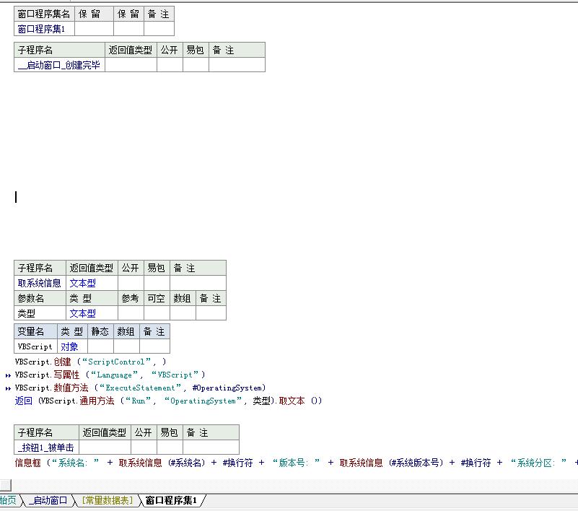Expand arrow beside VBScript.数值方法 line

8,388
